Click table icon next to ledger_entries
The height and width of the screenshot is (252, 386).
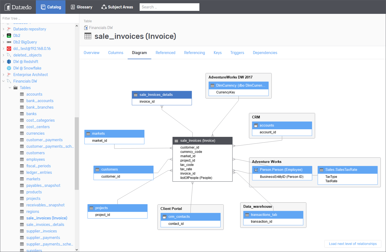pyautogui.click(x=22, y=172)
